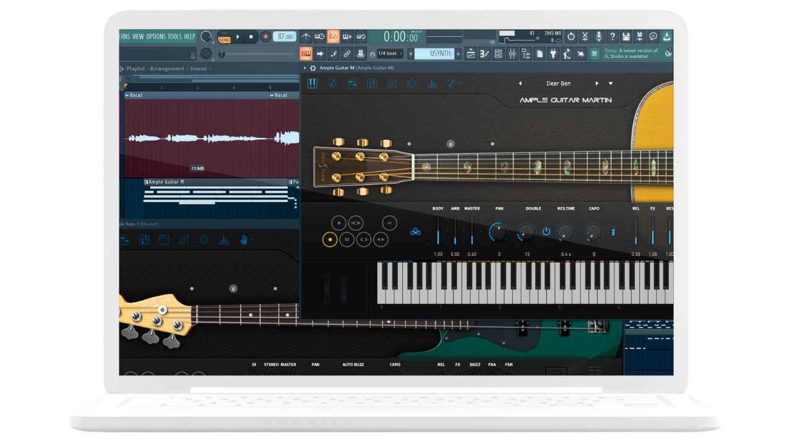The width and height of the screenshot is (792, 445).
Task: Click the Master volume slider in Ample Guitar
Action: [x=471, y=232]
